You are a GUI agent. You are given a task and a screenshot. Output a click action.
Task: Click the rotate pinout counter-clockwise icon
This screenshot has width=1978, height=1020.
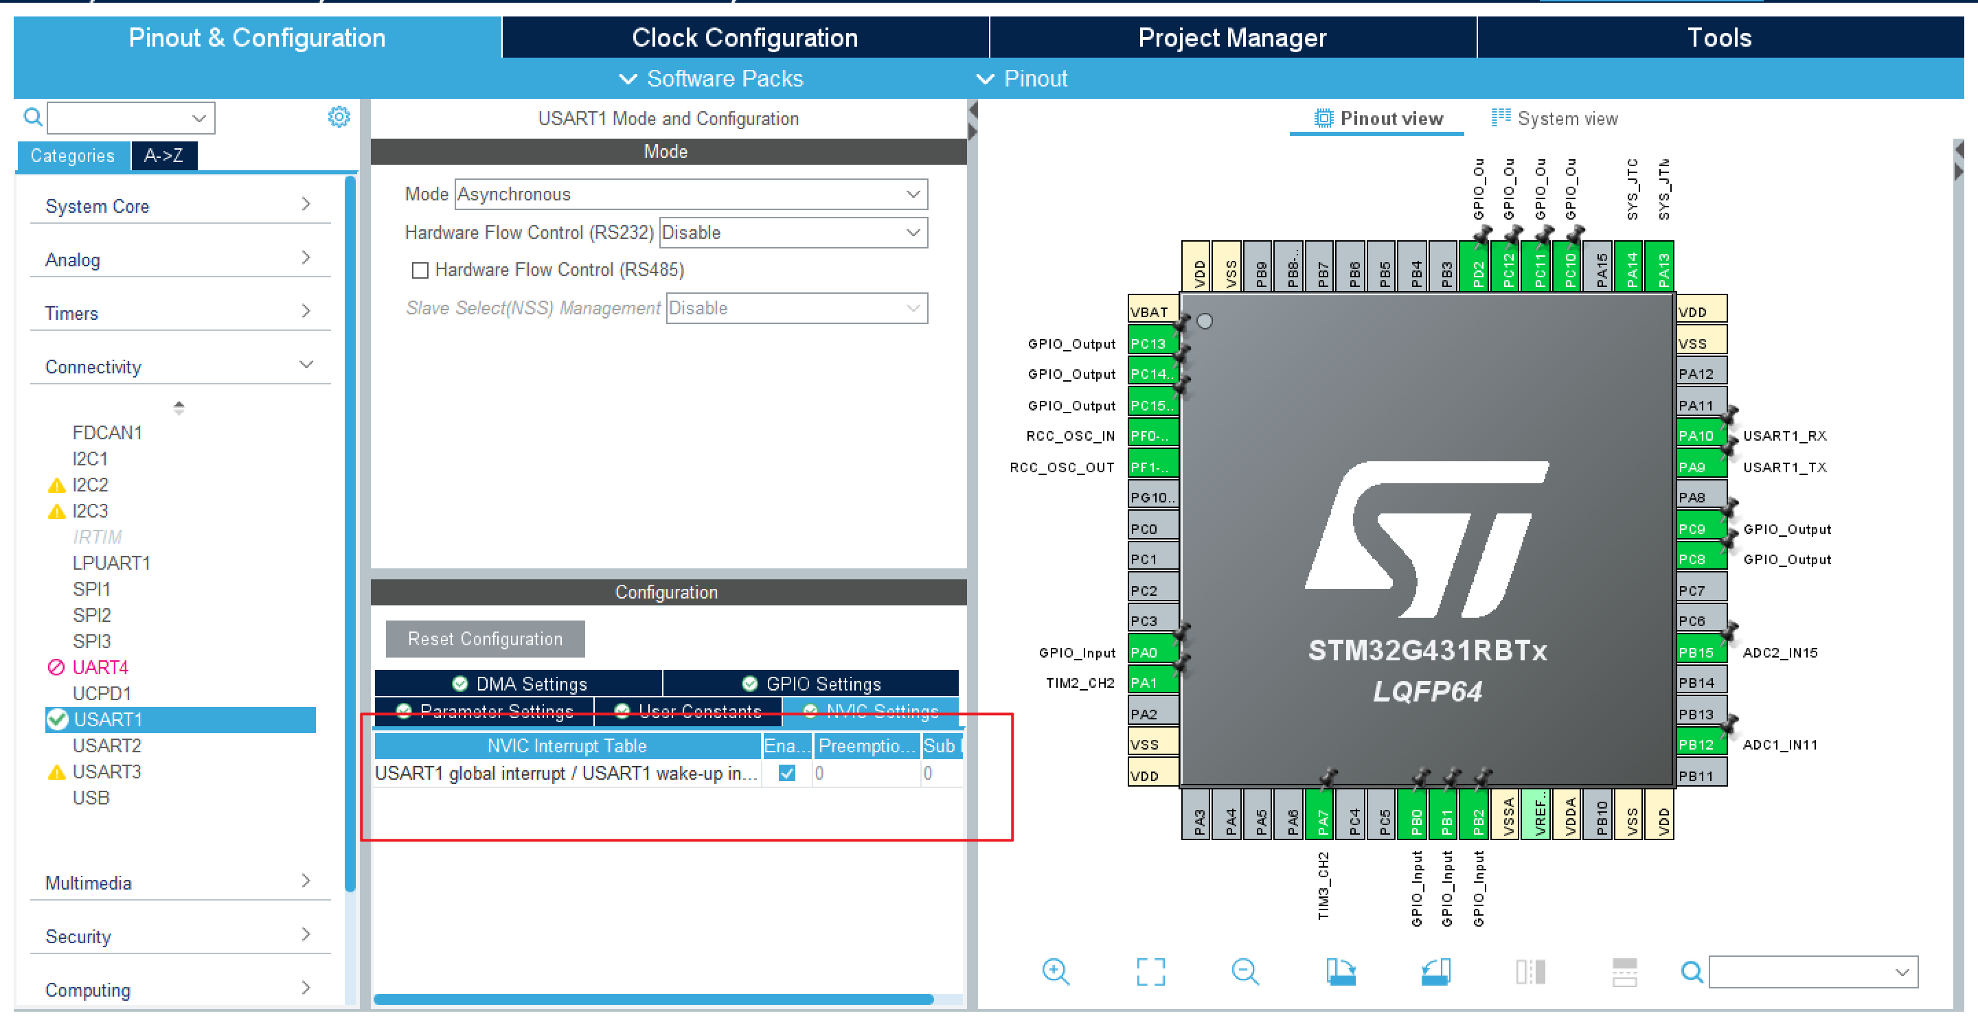coord(1435,972)
